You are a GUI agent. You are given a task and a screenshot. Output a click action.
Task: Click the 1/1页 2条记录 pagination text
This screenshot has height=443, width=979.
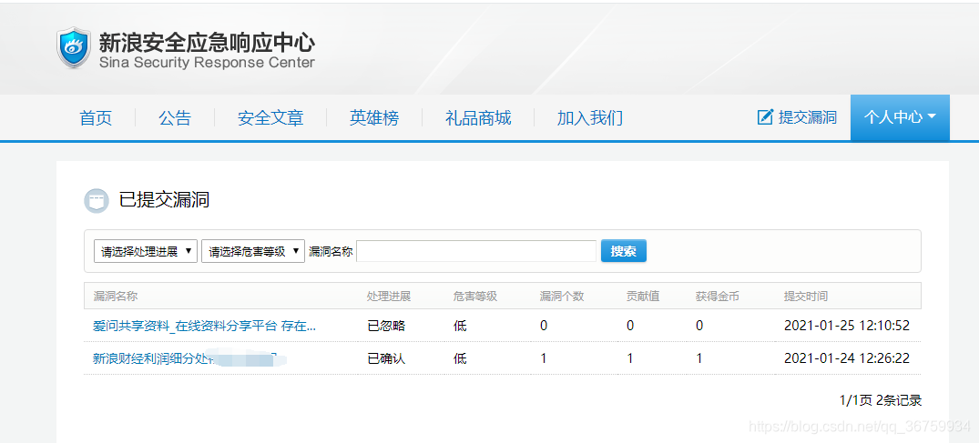tap(881, 400)
